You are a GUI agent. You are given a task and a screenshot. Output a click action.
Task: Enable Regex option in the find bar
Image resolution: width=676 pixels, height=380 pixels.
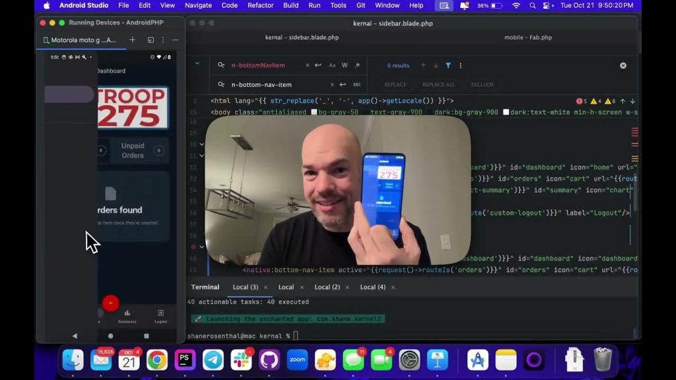tap(357, 65)
